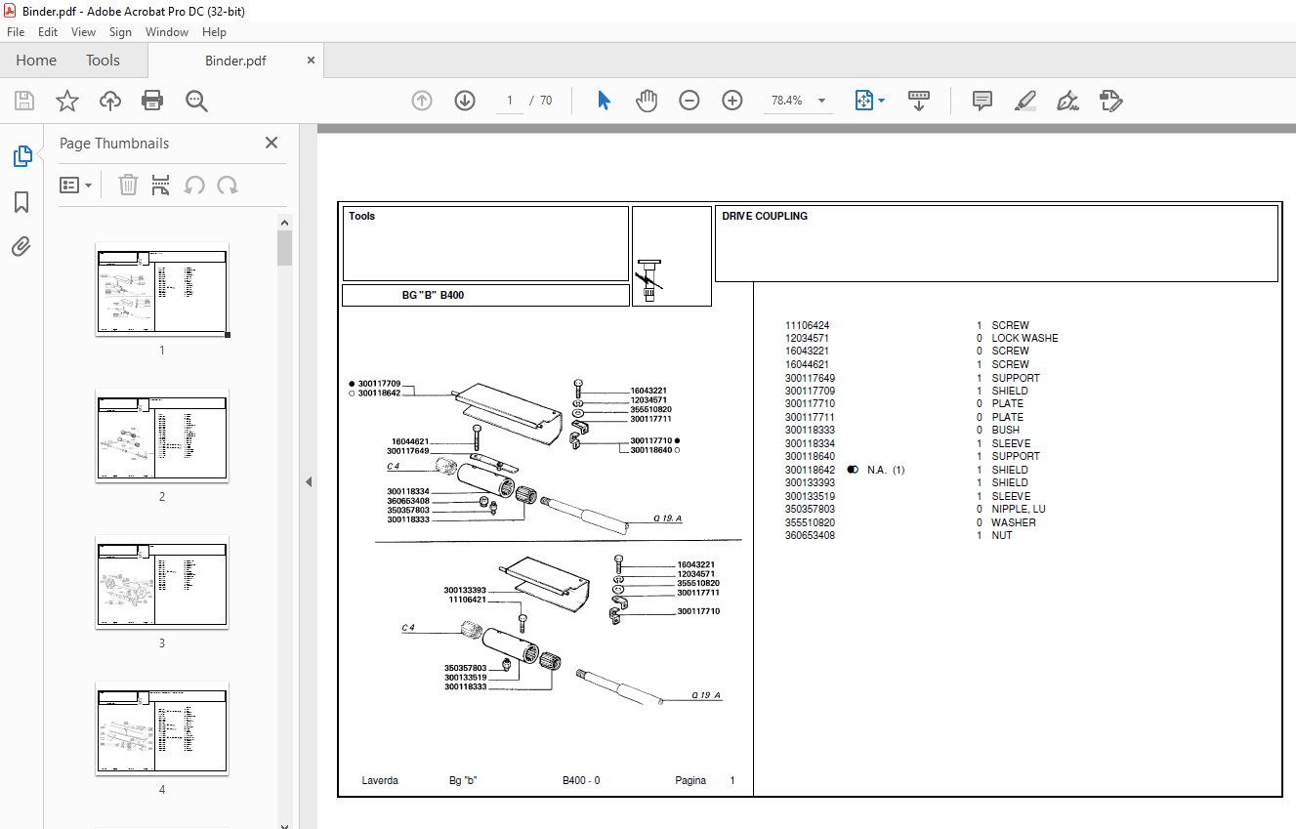Image resolution: width=1296 pixels, height=829 pixels.
Task: Click the page number input field
Action: pos(509,101)
